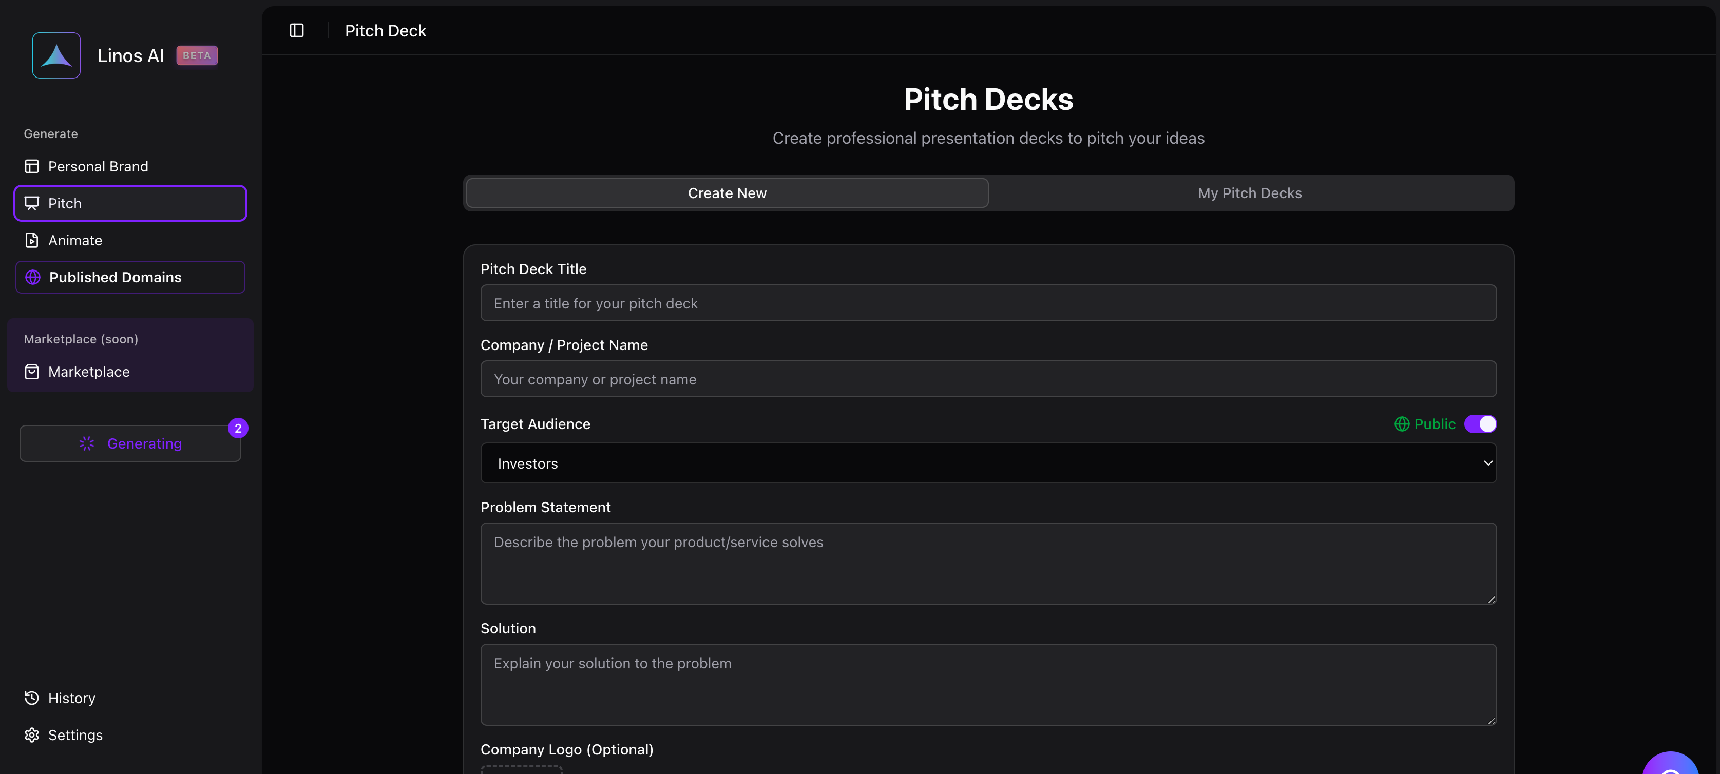Toggle the sidebar panel icon
The image size is (1720, 774).
(x=296, y=31)
